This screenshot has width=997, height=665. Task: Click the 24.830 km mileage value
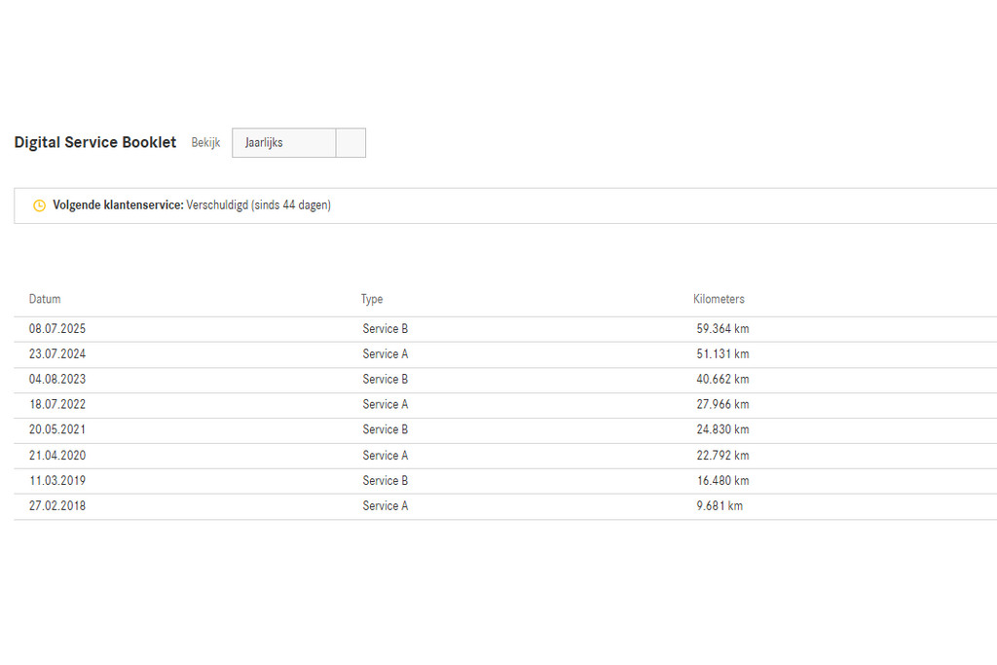coord(723,429)
